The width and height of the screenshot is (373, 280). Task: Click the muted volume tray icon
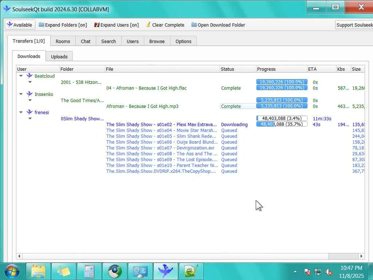click(x=329, y=272)
